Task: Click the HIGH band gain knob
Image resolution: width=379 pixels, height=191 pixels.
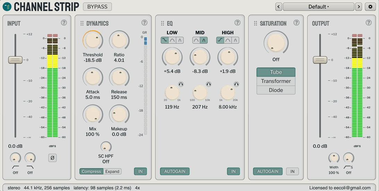Action: [x=228, y=57]
